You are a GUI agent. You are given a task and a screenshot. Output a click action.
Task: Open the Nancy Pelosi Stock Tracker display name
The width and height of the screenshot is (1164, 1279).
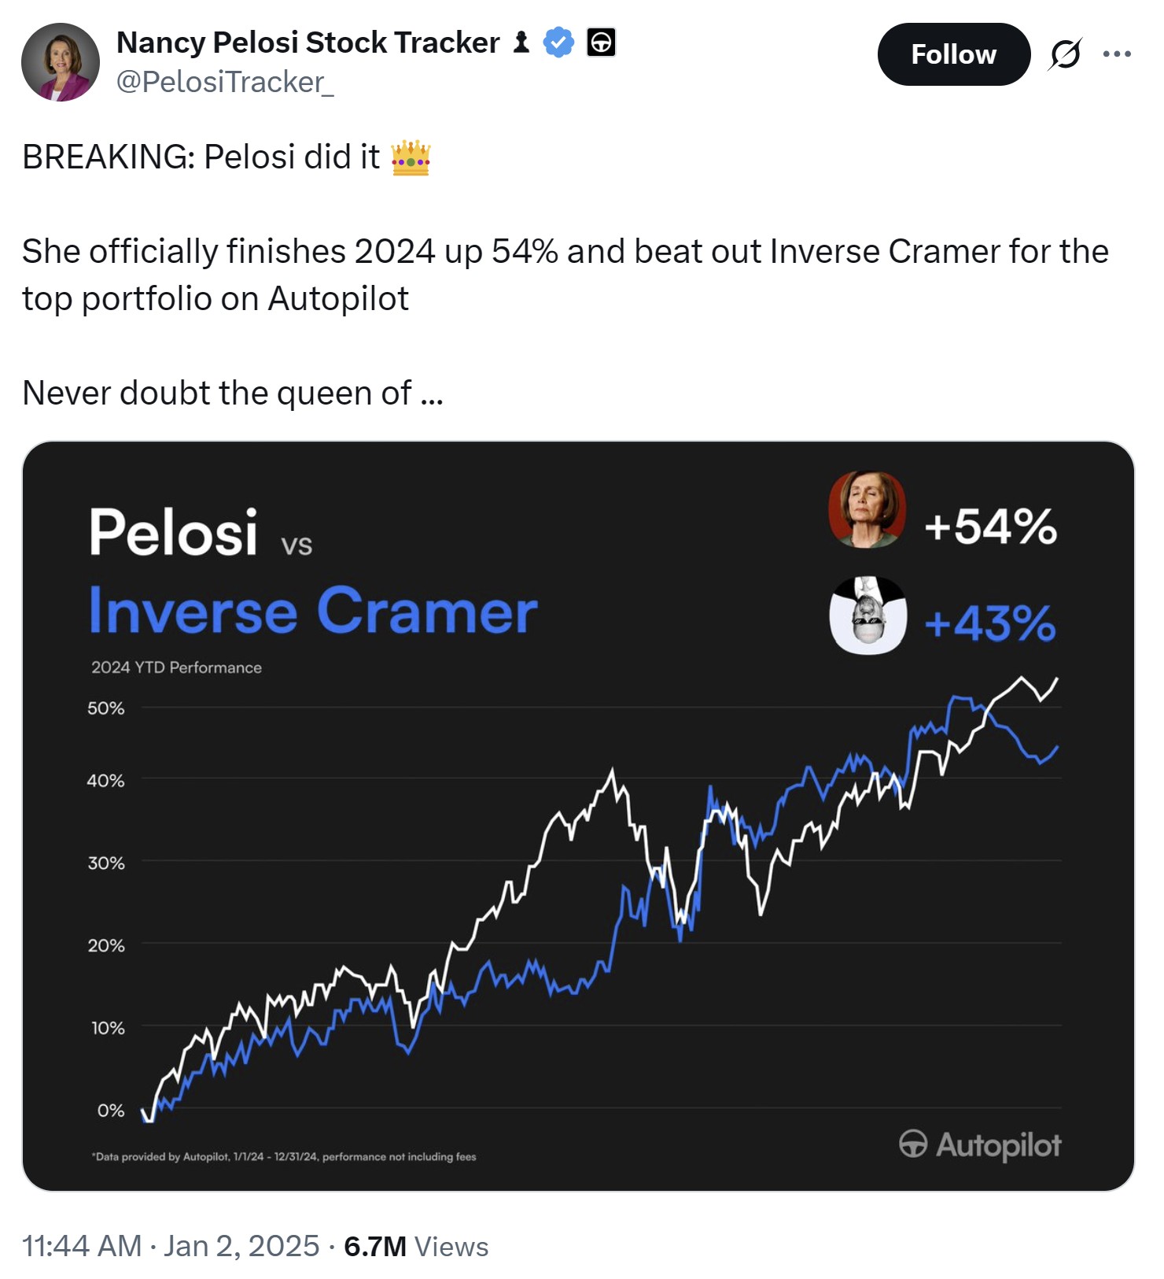308,43
